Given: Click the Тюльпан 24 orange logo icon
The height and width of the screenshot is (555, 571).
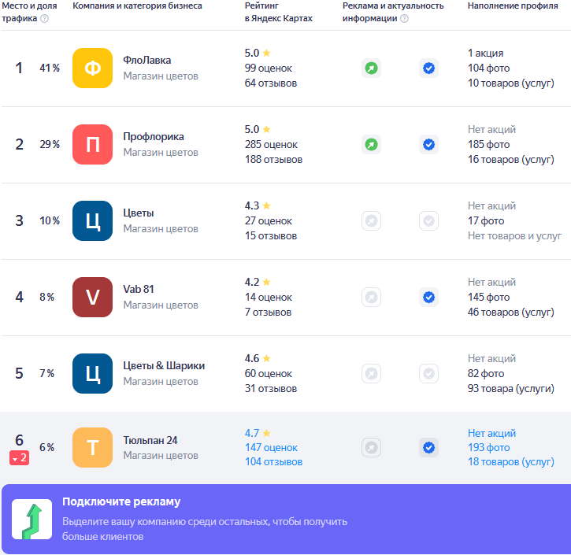Looking at the screenshot, I should (92, 448).
